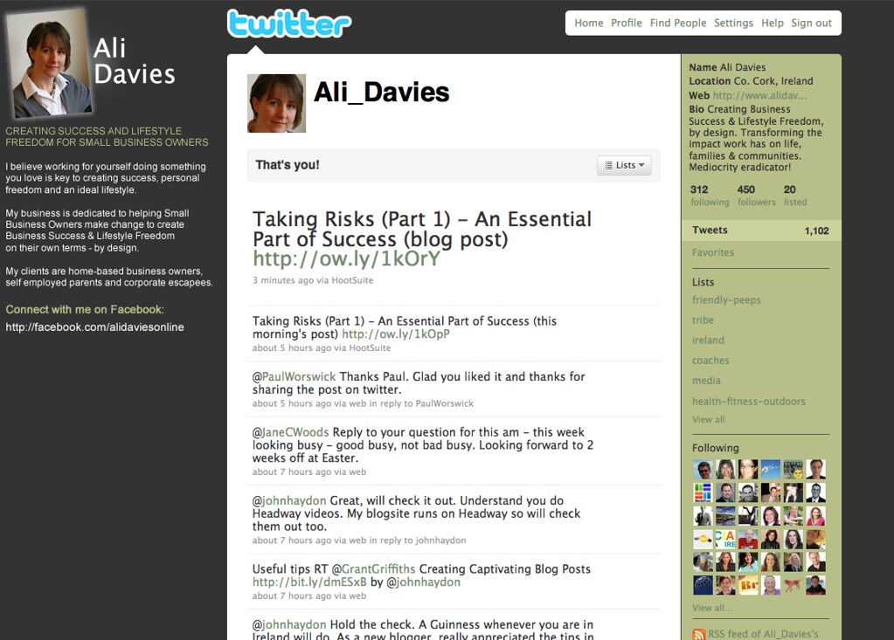The width and height of the screenshot is (894, 640).
Task: View all following users
Action: 712,608
